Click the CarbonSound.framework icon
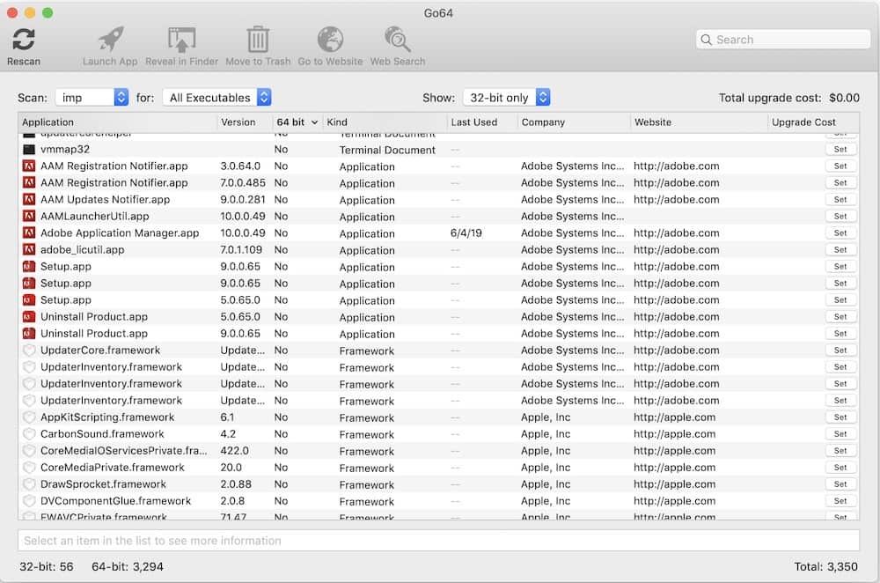This screenshot has width=880, height=583. (29, 434)
